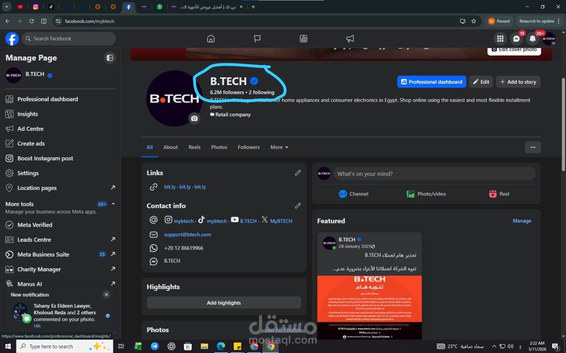
Task: Open the Pages flag icon in top navigation
Action: click(x=257, y=38)
